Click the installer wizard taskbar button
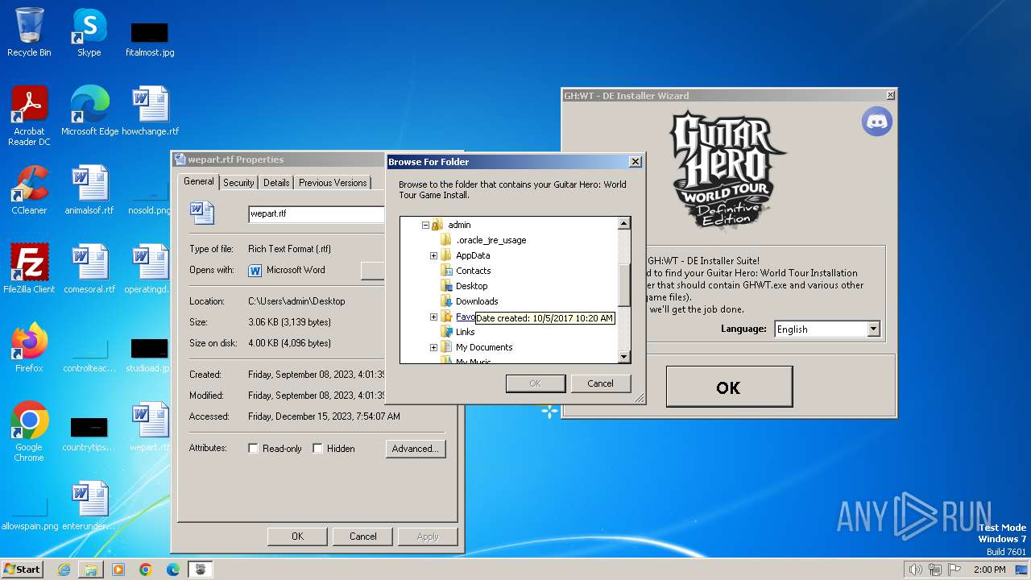The width and height of the screenshot is (1031, 580). tap(201, 570)
